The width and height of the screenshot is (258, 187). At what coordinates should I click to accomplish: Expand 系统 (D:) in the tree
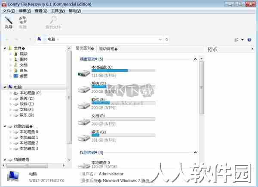pyautogui.click(x=10, y=98)
